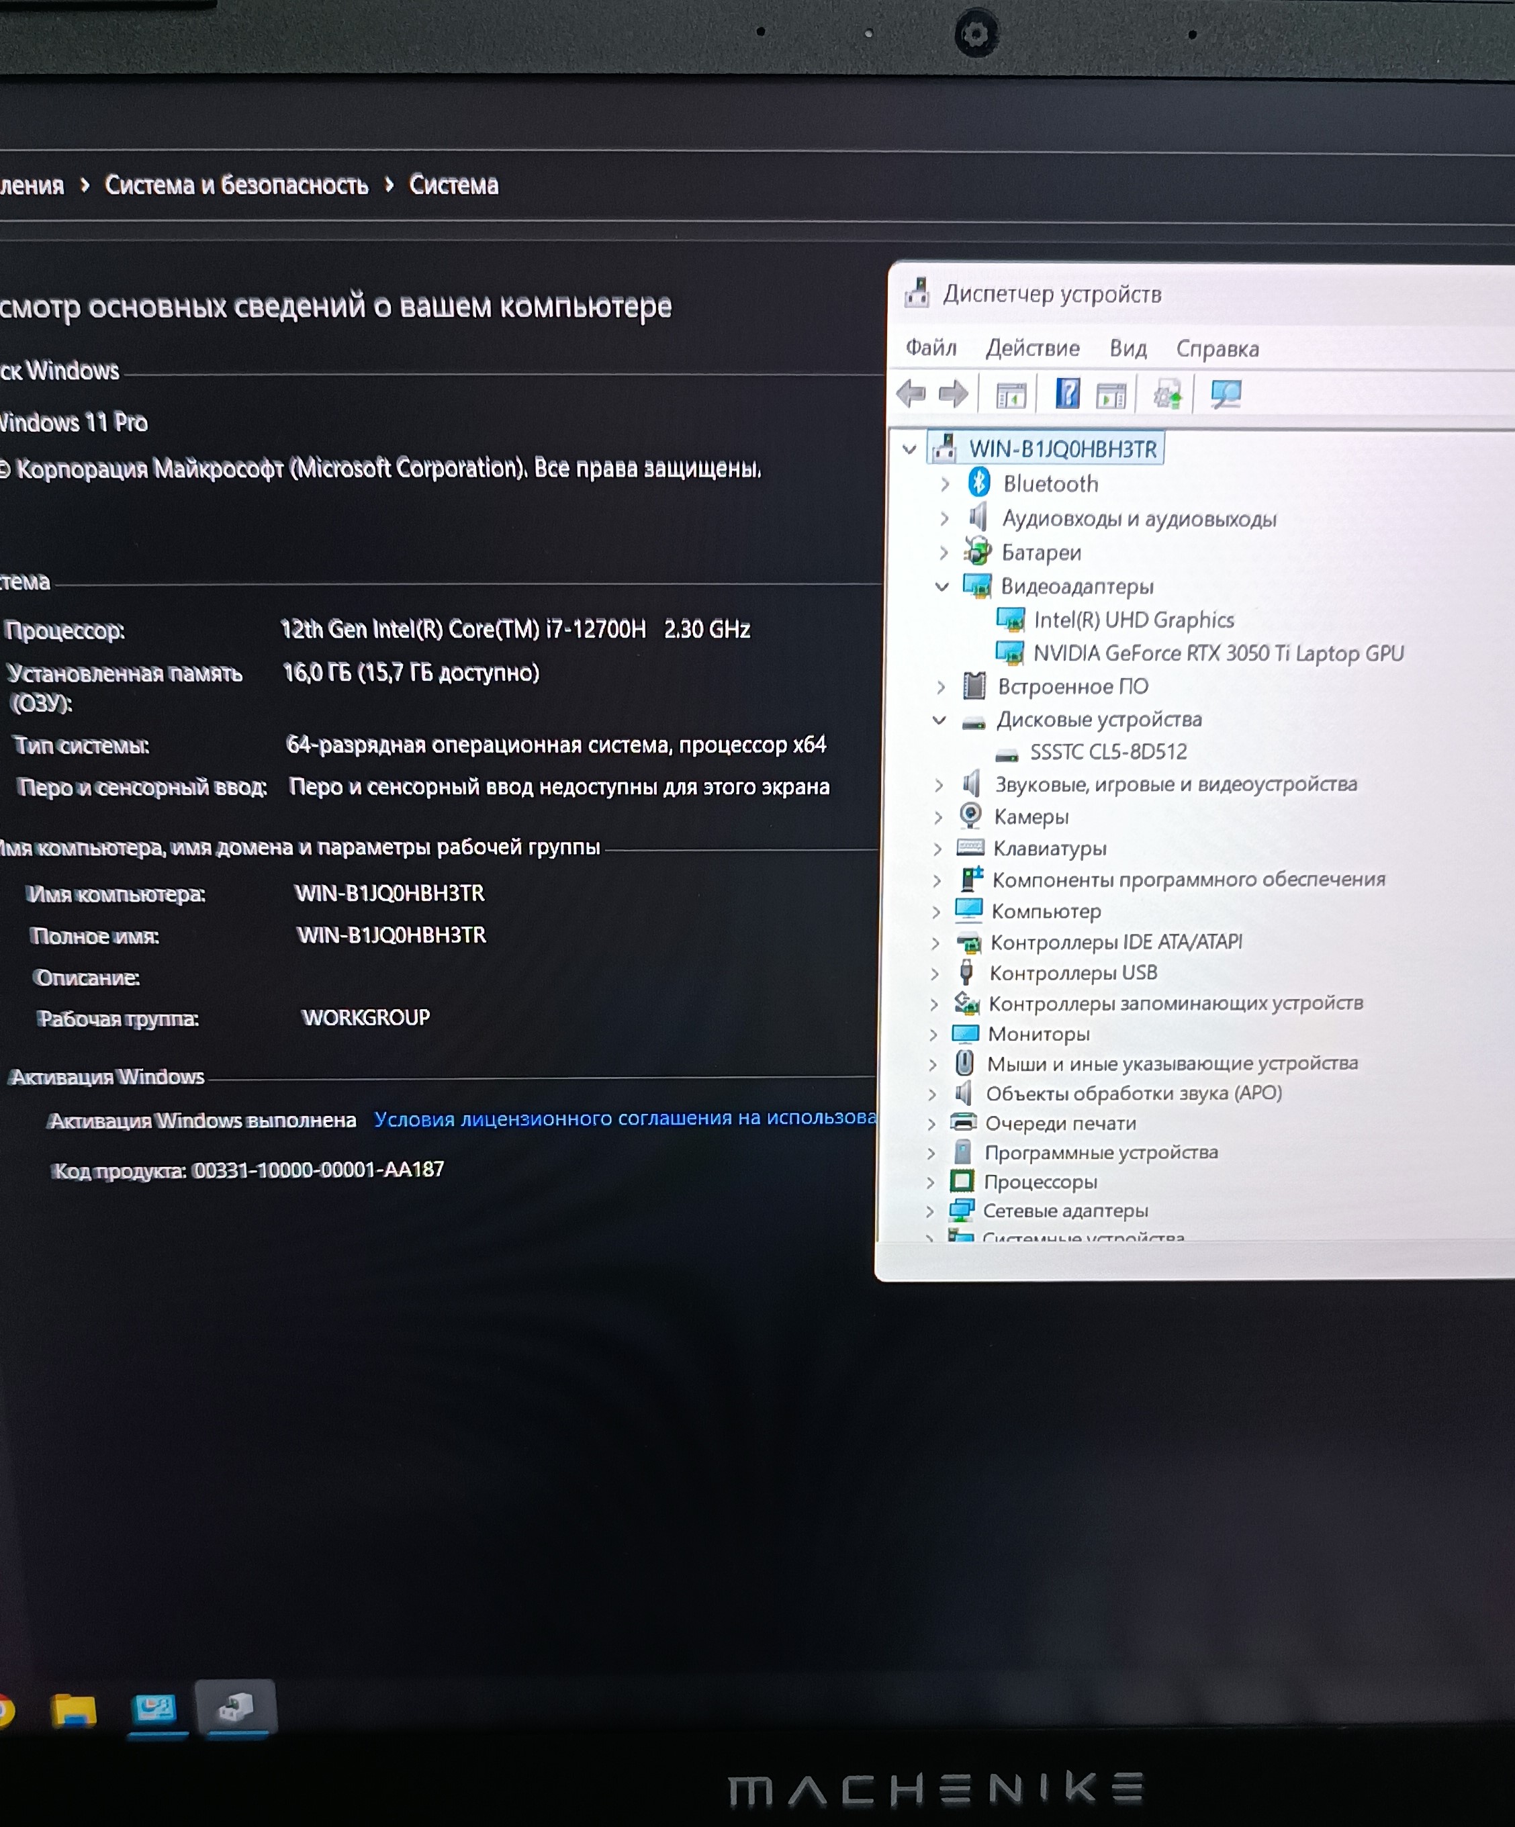1515x1827 pixels.
Task: Toggle the show/hide console tree toolbar icon
Action: click(x=1010, y=396)
